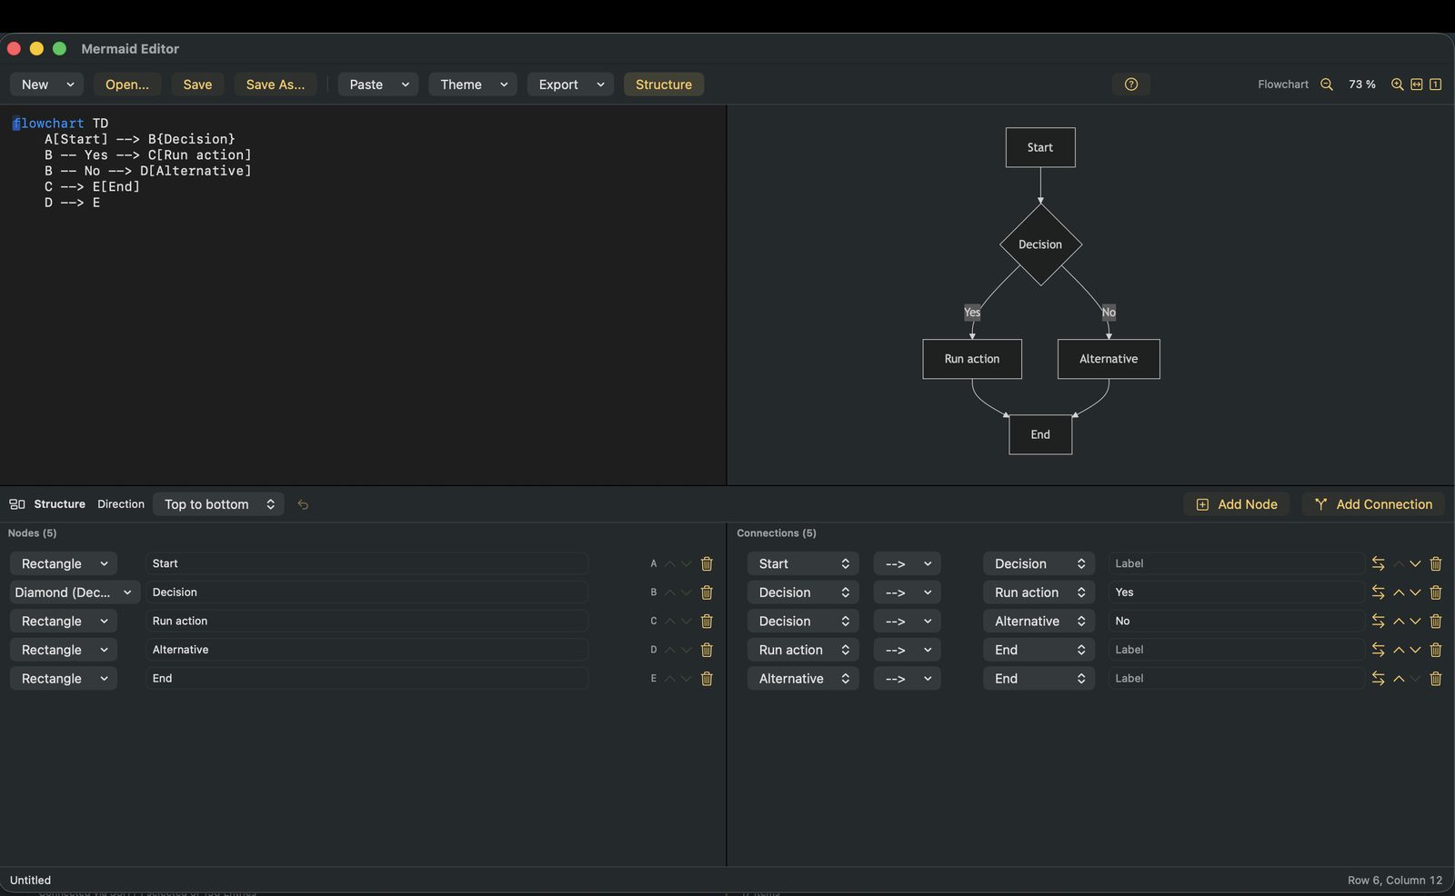Click the 'Nodes (5)' heading
The image size is (1455, 896).
(32, 533)
